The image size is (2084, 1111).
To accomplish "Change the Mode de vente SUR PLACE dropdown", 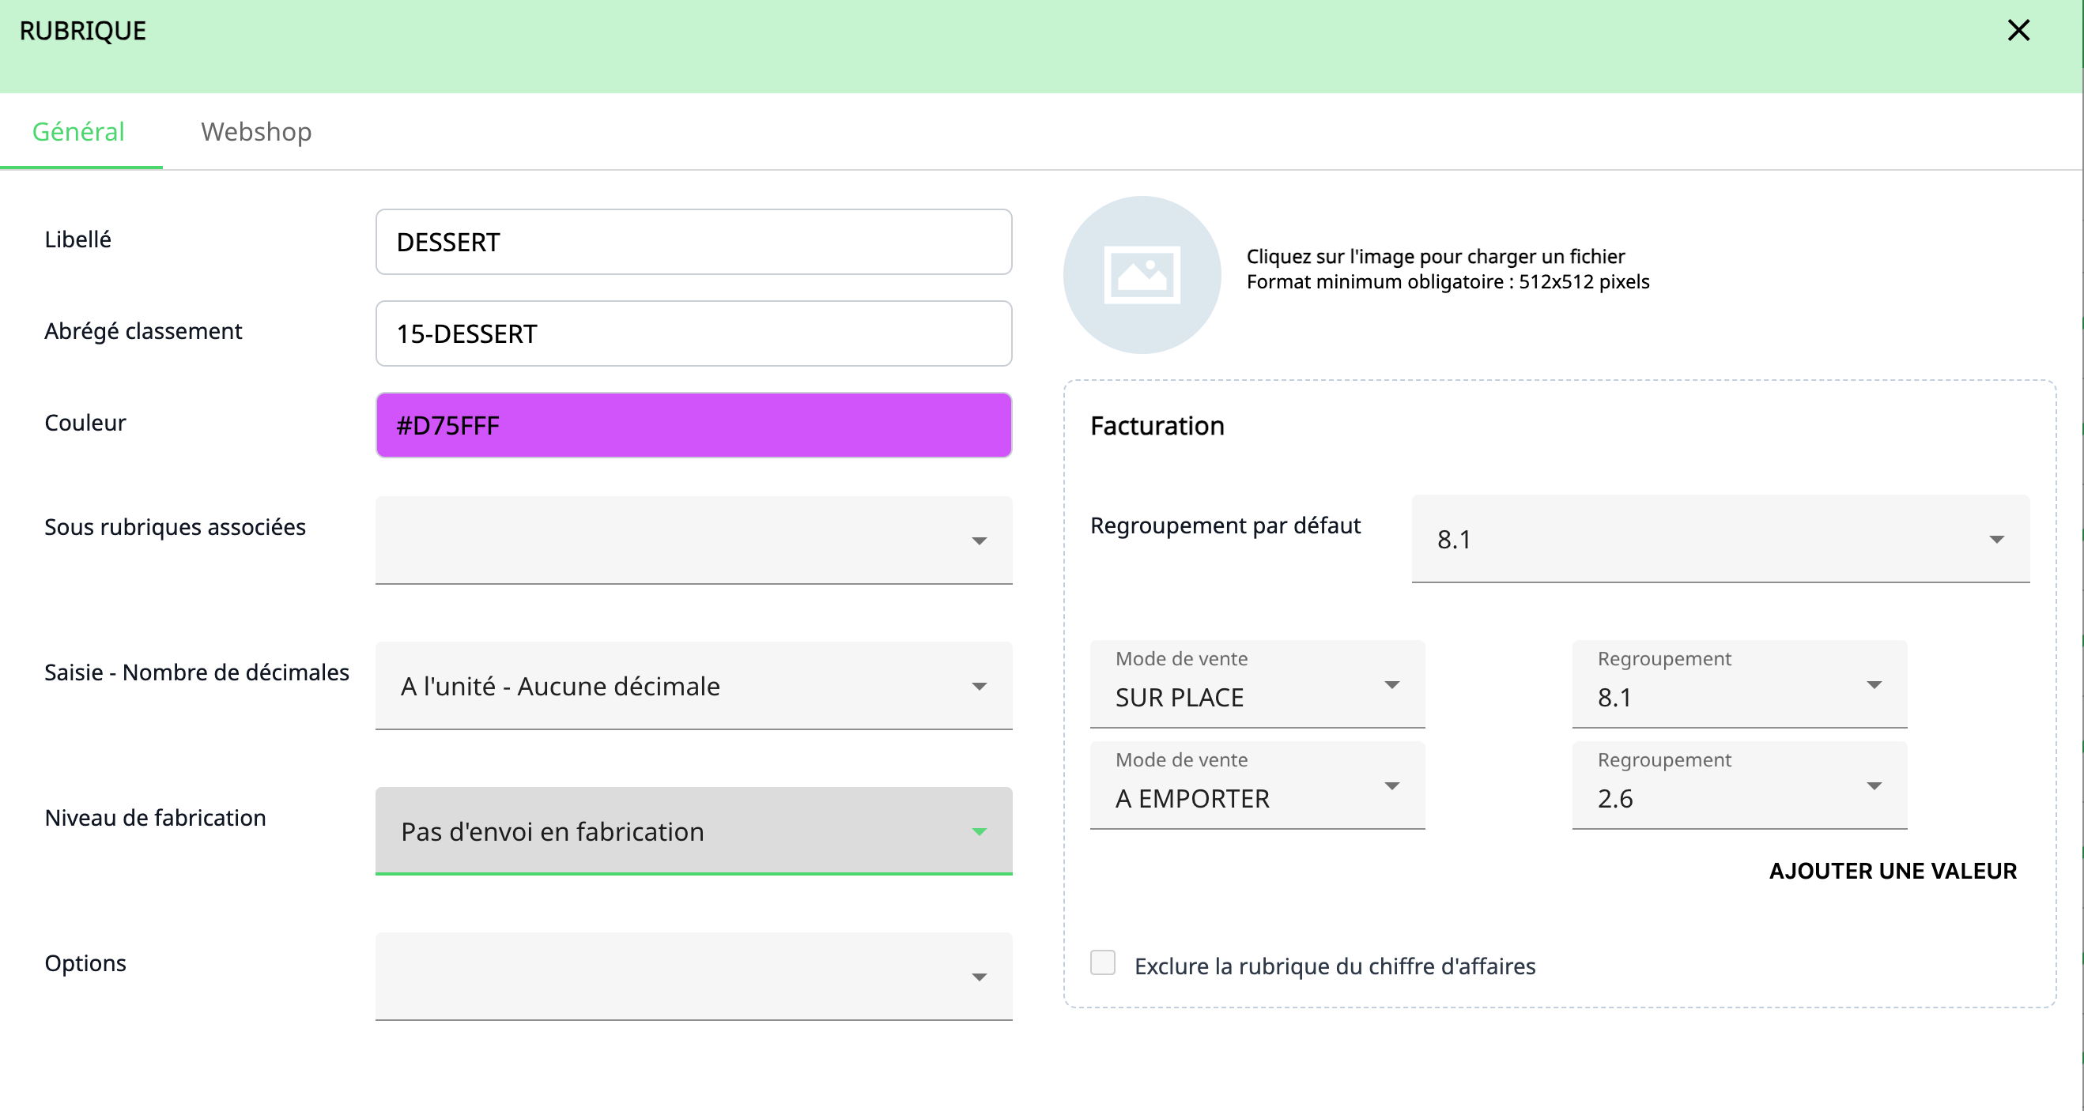I will 1256,684.
